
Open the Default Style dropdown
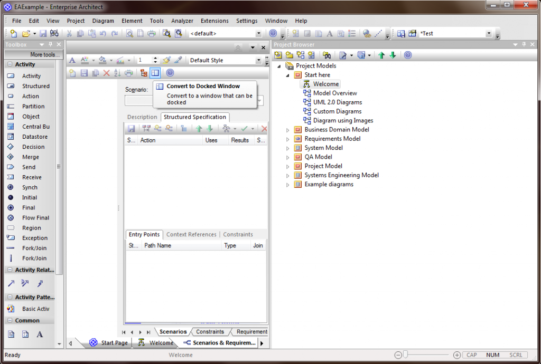point(258,60)
